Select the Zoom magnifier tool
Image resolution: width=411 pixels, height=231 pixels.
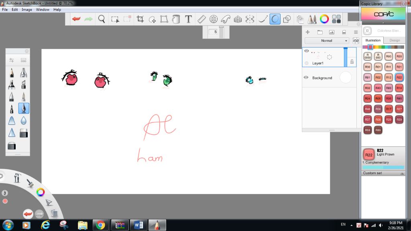[102, 19]
